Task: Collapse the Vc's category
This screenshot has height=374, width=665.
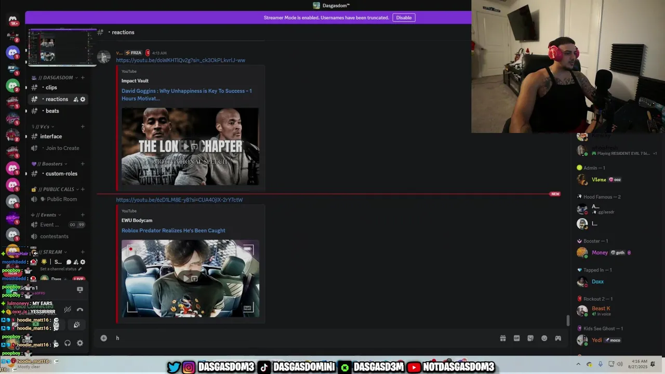Action: pyautogui.click(x=43, y=127)
